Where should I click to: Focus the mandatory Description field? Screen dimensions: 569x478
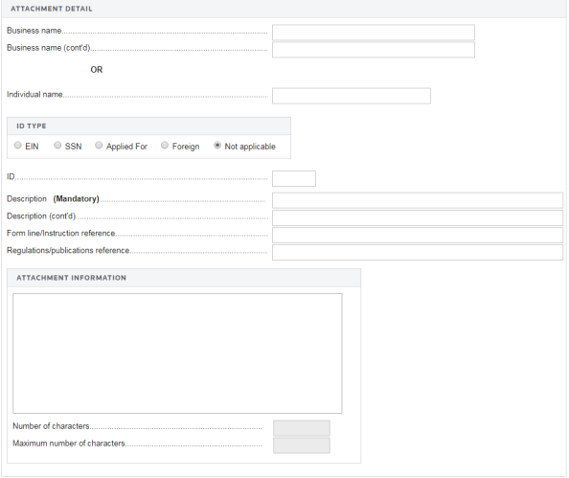click(418, 200)
